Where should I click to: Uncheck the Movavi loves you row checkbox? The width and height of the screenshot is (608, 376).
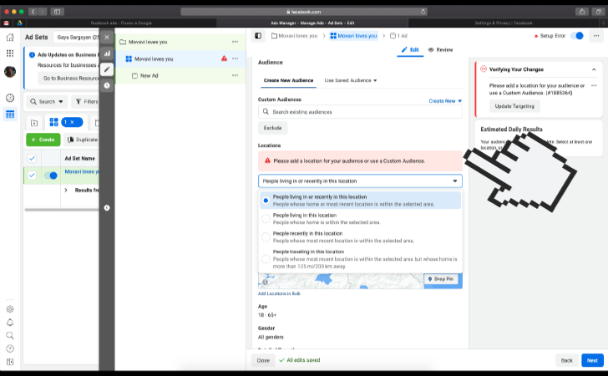(33, 175)
